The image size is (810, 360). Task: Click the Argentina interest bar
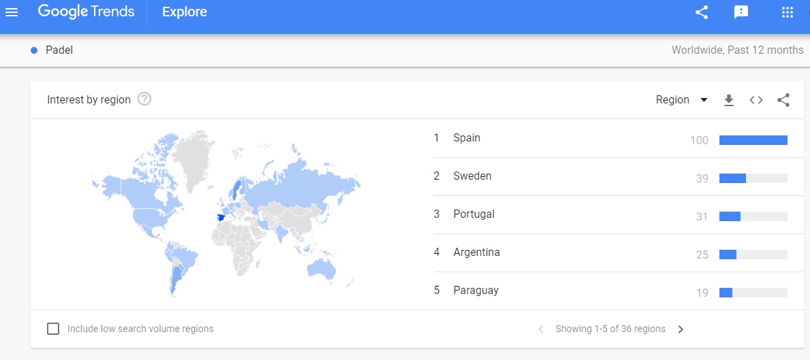point(753,255)
